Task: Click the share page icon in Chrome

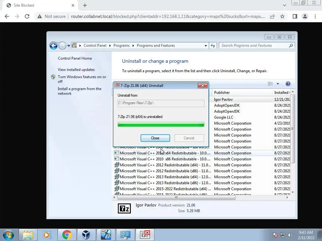Action: tap(272, 16)
